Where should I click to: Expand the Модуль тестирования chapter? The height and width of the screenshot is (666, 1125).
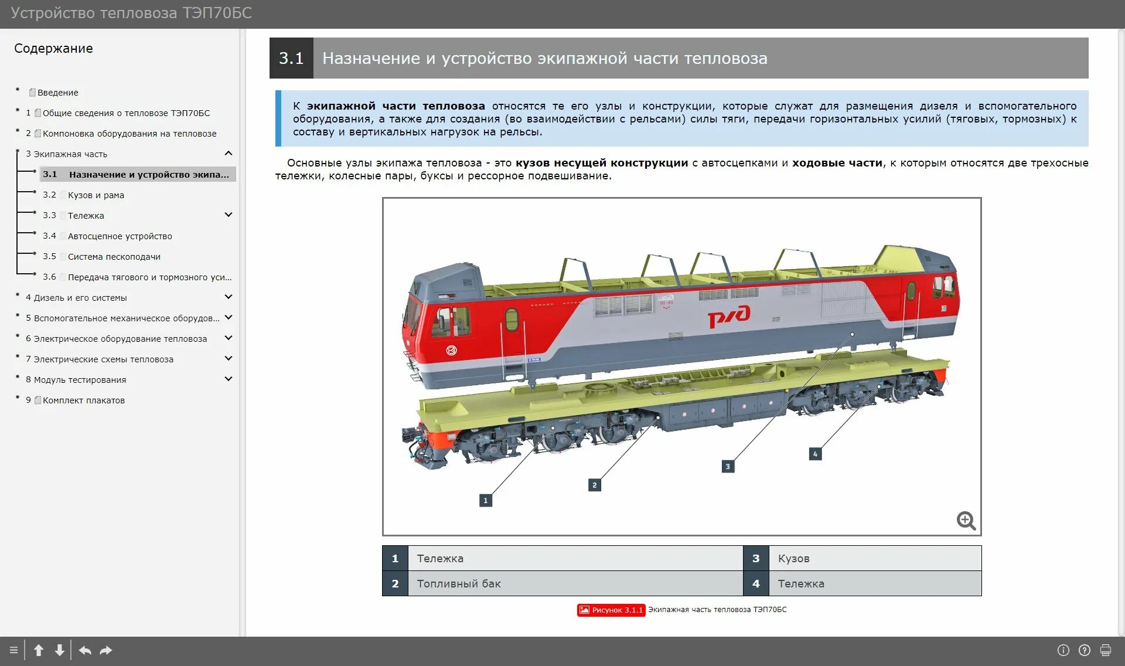coord(229,379)
